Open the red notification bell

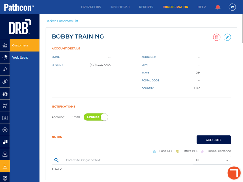pos(218,7)
